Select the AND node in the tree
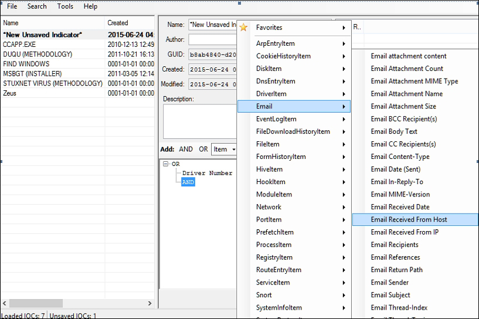 click(188, 182)
